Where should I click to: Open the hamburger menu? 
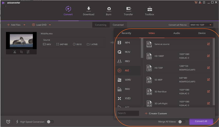pos(204,2)
